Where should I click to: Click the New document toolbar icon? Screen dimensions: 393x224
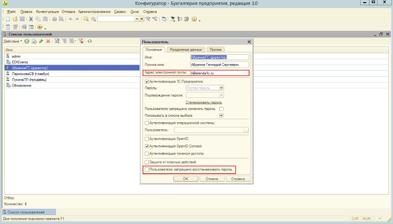[x=8, y=19]
